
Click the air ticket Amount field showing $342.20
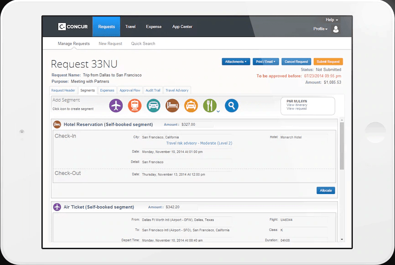[x=182, y=207]
